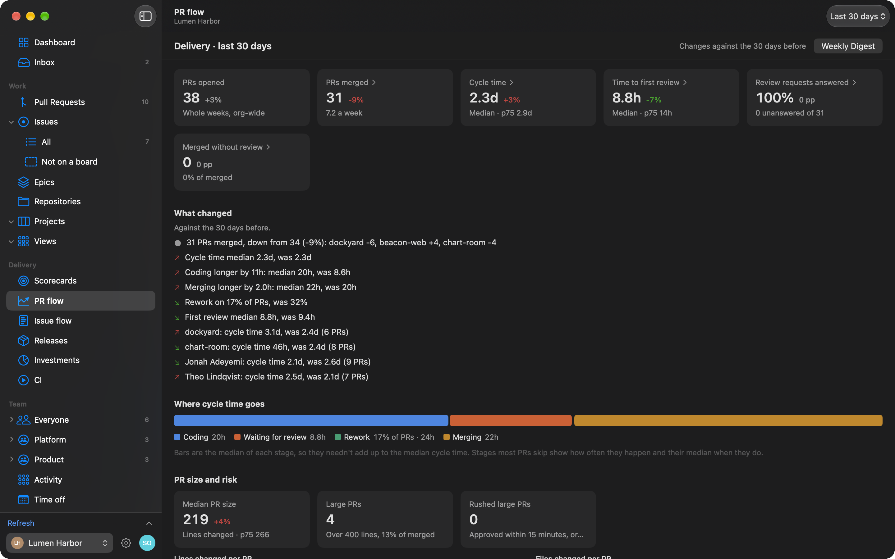Click the blue Coding bar segment
The width and height of the screenshot is (895, 559).
(x=311, y=420)
